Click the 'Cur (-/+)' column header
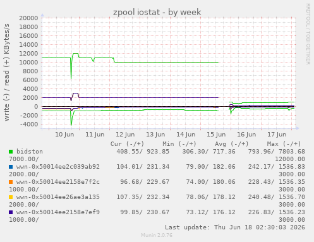 tap(128, 144)
